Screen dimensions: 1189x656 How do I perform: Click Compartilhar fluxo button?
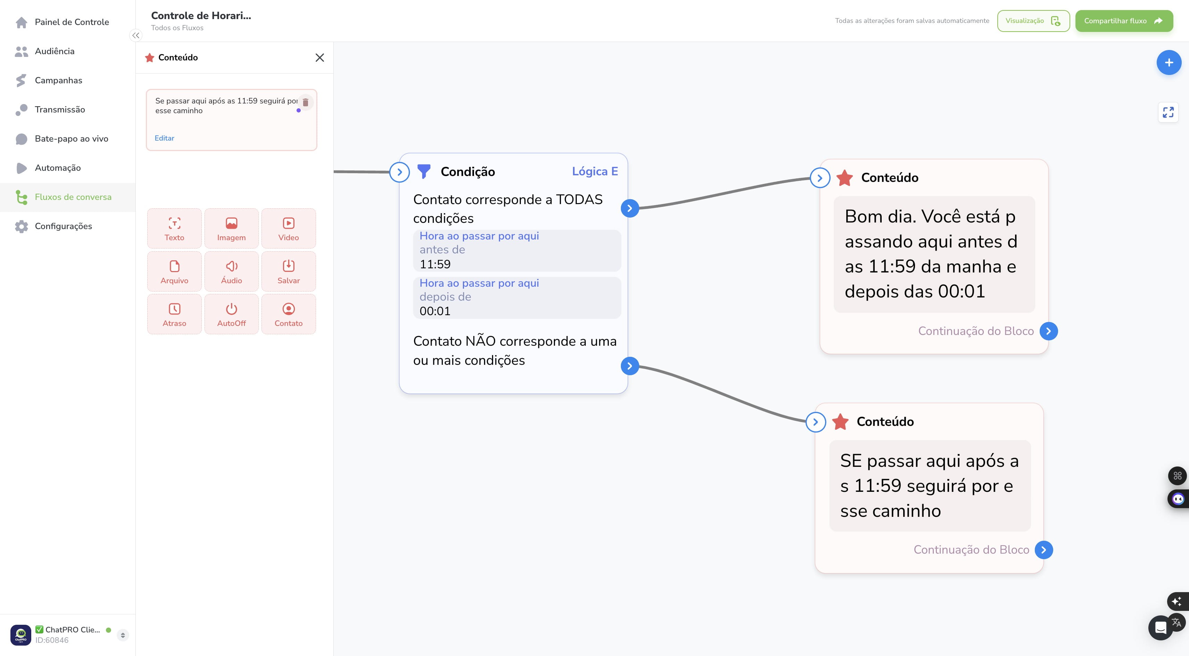point(1124,21)
